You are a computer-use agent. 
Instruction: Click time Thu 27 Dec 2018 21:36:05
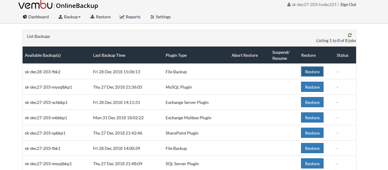(118, 87)
